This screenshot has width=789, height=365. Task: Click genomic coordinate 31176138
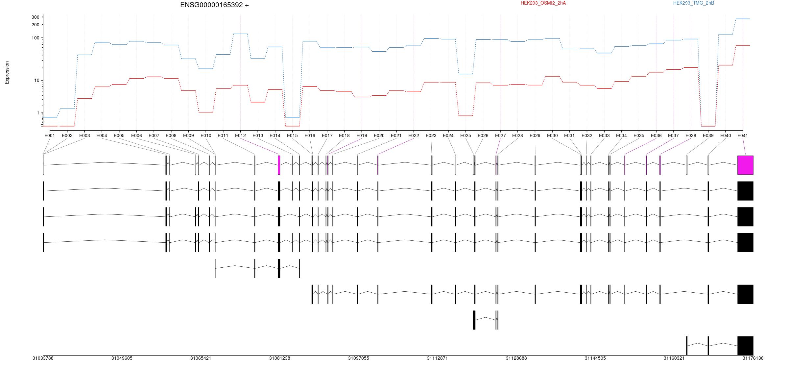click(753, 358)
